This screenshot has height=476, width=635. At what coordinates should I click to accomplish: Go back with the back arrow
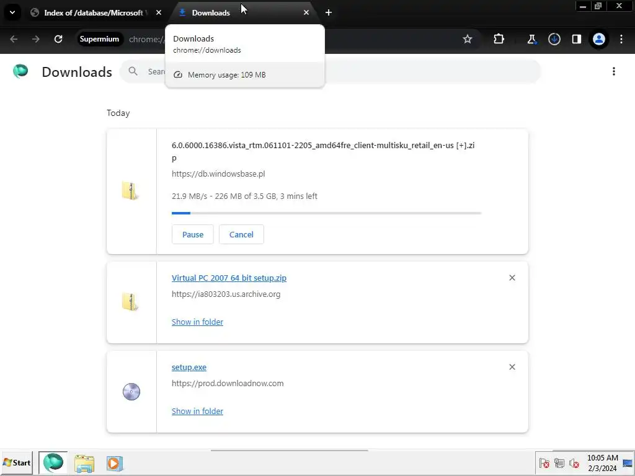click(14, 39)
